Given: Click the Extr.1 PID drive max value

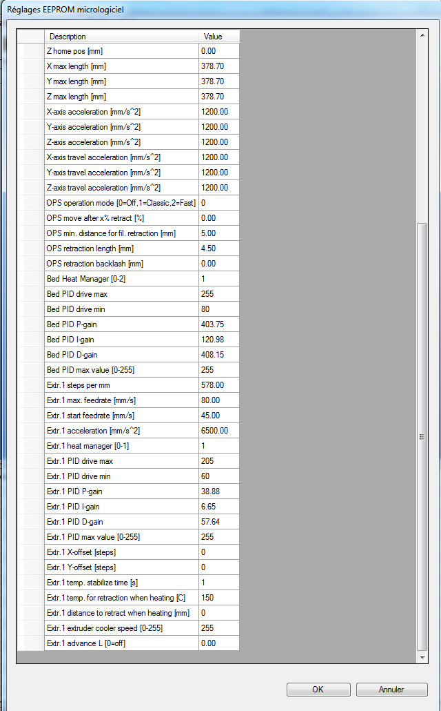Looking at the screenshot, I should (x=219, y=461).
